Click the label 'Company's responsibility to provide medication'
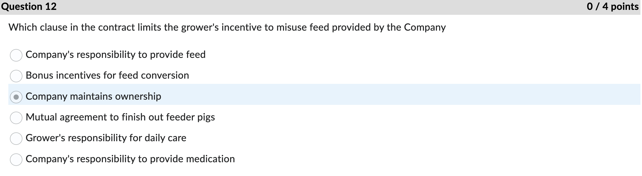This screenshot has width=642, height=176. (x=130, y=159)
